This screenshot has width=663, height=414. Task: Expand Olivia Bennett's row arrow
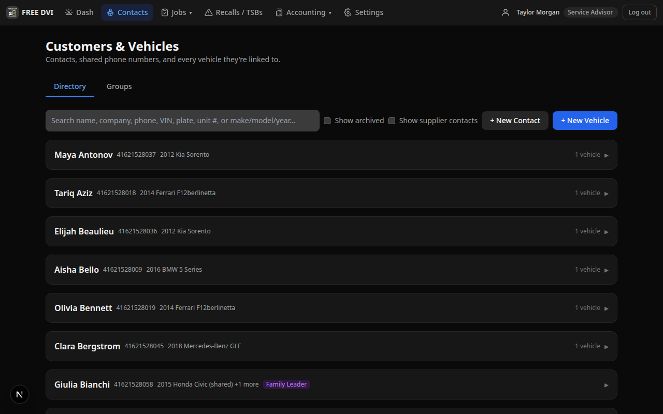607,308
